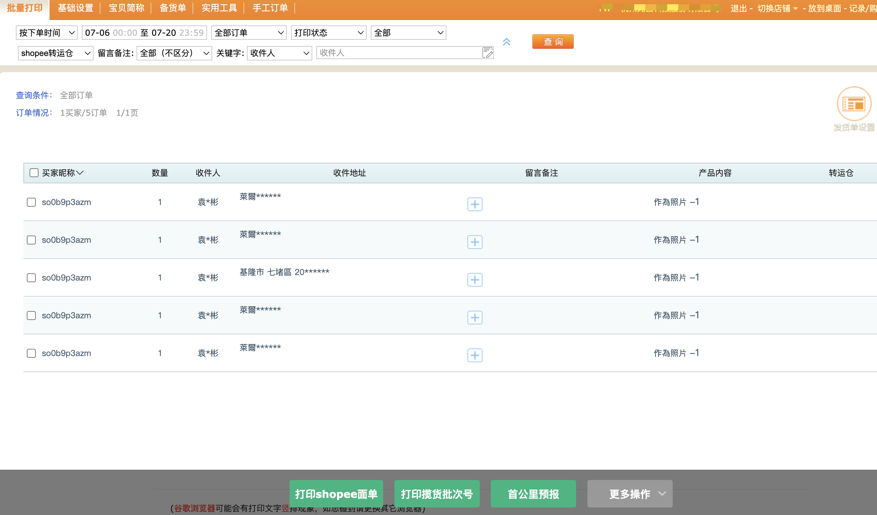
Task: Open the batch edit icon in the keyword field
Action: (x=487, y=53)
